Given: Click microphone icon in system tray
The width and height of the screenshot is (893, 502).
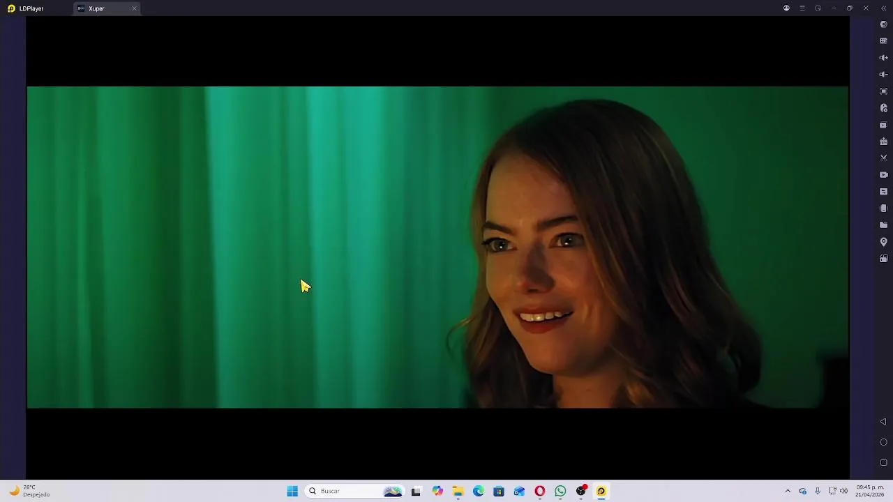Looking at the screenshot, I should (x=818, y=491).
